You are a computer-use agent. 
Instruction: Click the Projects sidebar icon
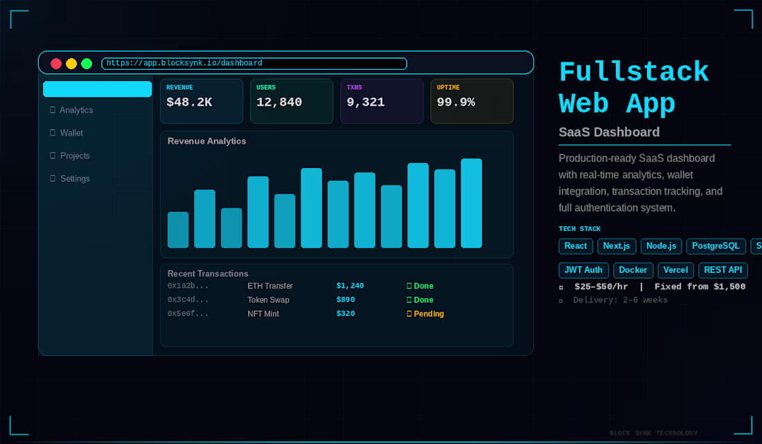coord(53,156)
